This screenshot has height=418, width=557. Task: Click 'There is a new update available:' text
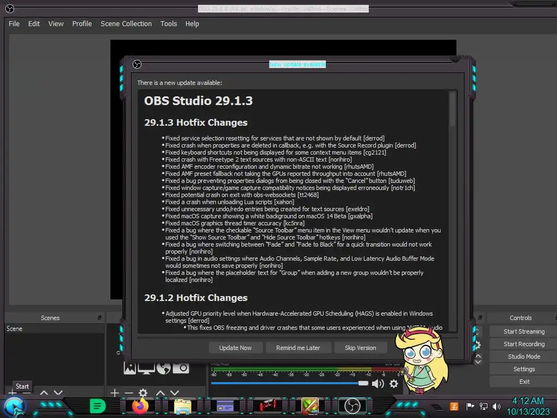click(x=180, y=83)
